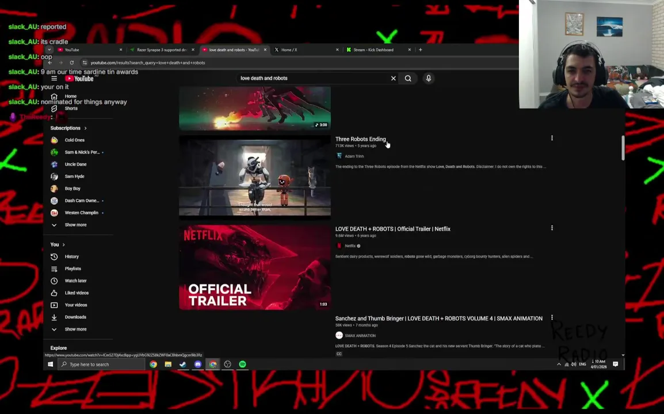
Task: Open a new browser tab
Action: [x=421, y=50]
